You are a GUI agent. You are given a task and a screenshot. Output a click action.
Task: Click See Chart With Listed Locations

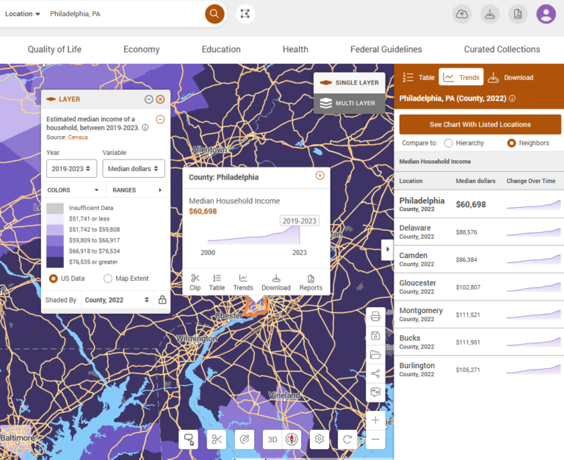pos(480,124)
